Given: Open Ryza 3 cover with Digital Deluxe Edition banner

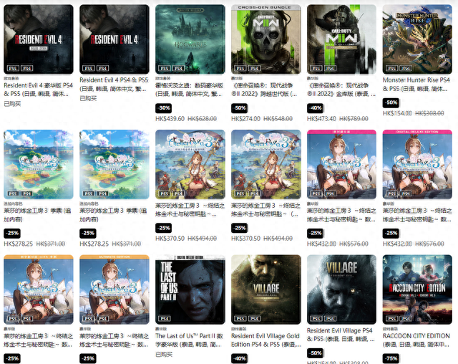Looking at the screenshot, I should (x=417, y=164).
